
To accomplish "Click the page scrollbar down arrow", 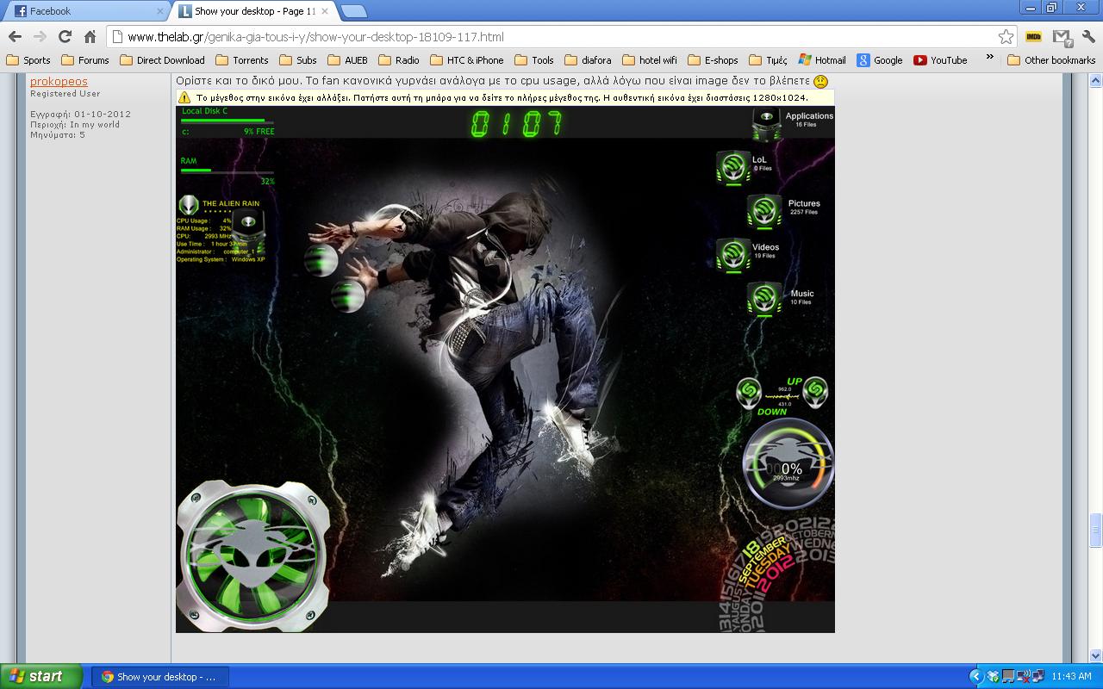I will pyautogui.click(x=1095, y=655).
